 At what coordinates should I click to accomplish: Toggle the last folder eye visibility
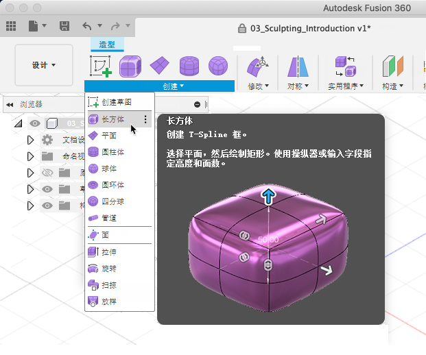point(47,206)
